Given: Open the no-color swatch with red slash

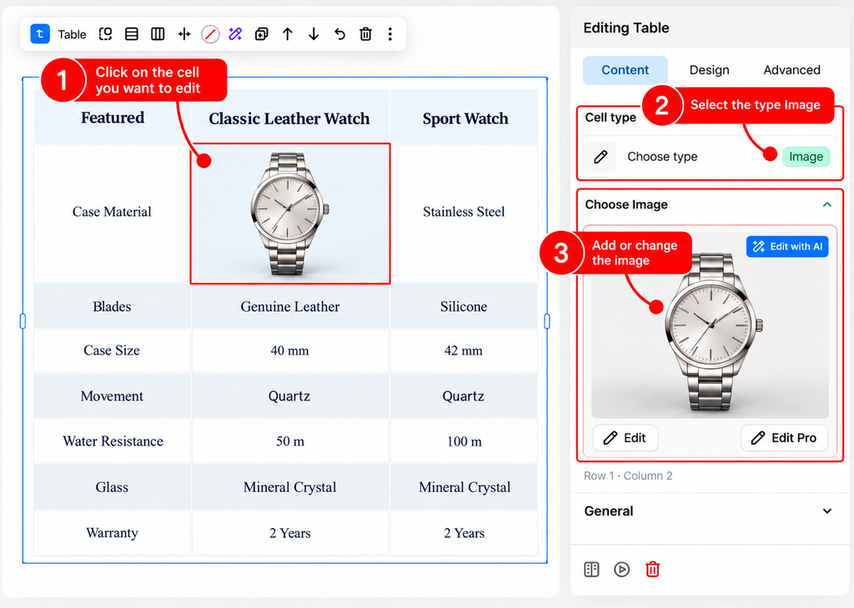Looking at the screenshot, I should click(210, 34).
